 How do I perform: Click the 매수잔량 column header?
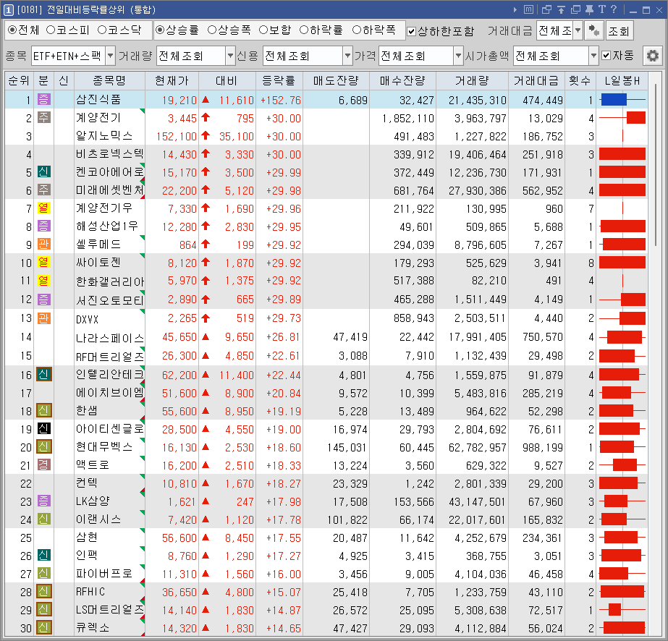pyautogui.click(x=402, y=80)
